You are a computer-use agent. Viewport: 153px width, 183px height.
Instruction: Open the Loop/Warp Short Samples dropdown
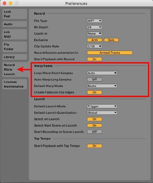(102, 73)
